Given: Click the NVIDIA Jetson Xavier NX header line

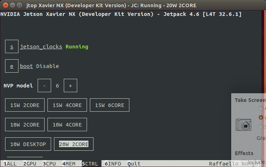Looking at the screenshot, I should [x=121, y=14].
